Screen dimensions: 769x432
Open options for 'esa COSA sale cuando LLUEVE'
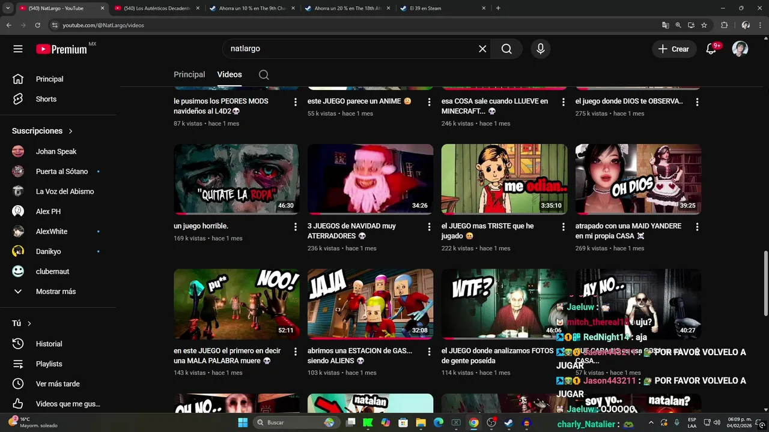[x=563, y=102]
